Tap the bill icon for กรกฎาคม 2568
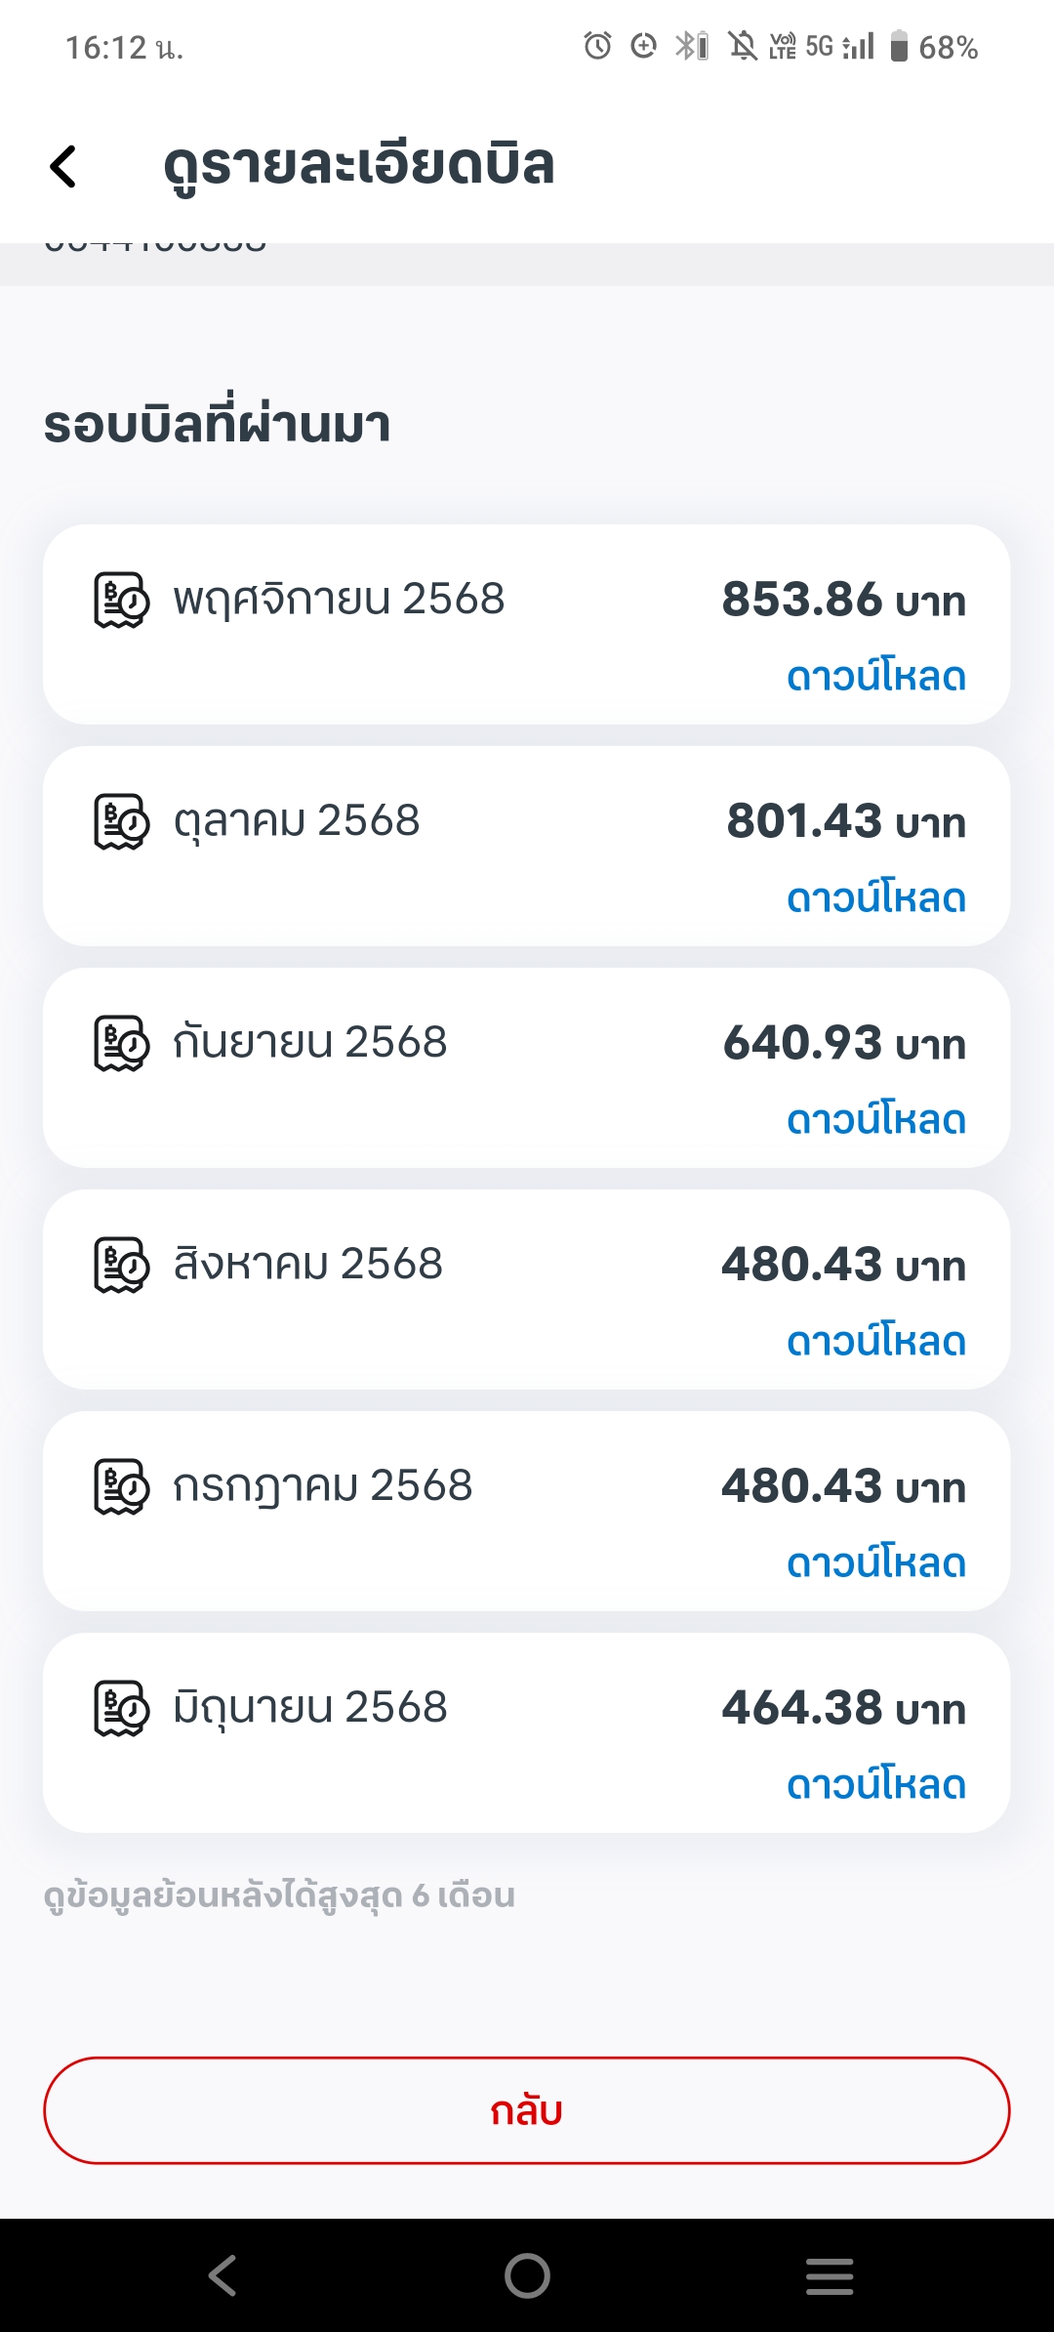 tap(121, 1486)
